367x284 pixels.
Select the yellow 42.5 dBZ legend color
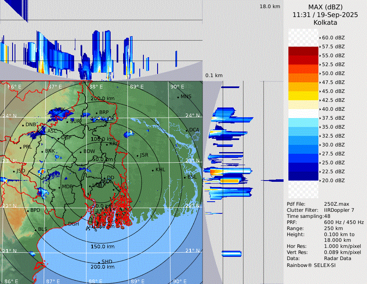tap(303, 96)
